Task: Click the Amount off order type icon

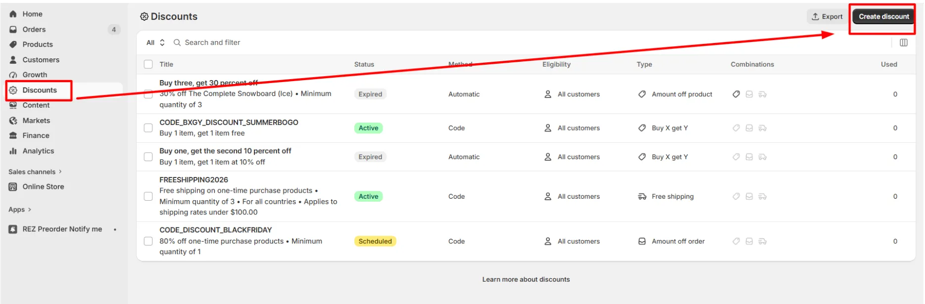Action: (x=642, y=242)
